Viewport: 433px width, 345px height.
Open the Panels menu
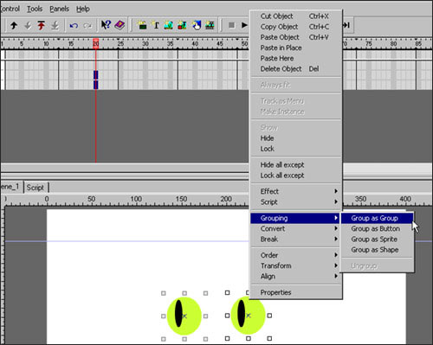tap(59, 9)
